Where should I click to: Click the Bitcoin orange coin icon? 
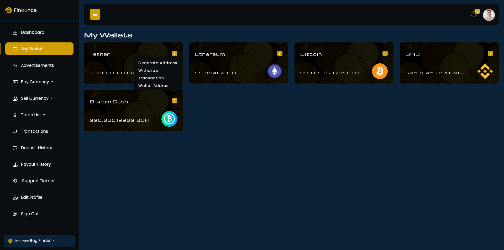[380, 71]
